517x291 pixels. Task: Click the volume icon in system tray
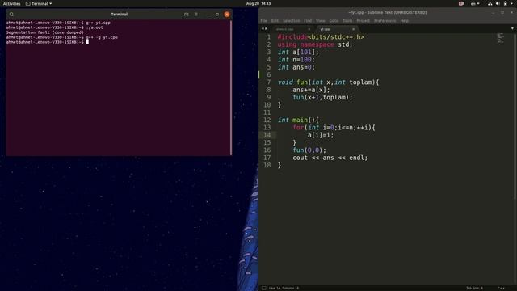coord(498,3)
